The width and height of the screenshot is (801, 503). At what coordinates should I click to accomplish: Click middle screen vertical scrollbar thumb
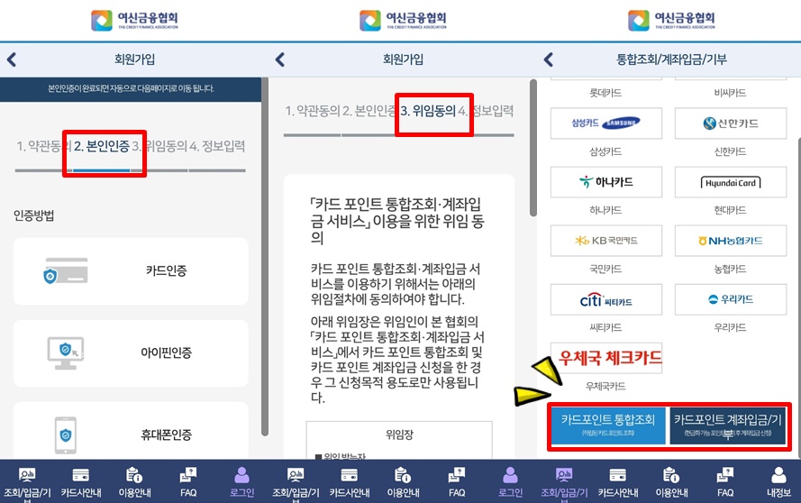pos(533,148)
